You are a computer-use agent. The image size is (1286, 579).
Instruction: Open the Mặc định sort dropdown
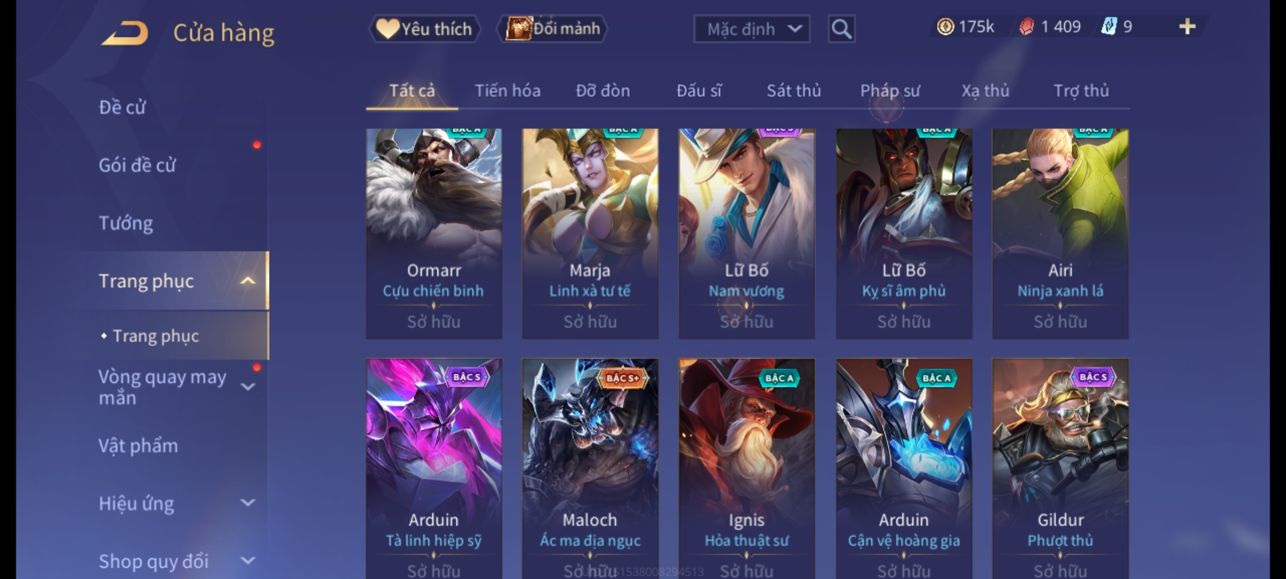point(751,29)
